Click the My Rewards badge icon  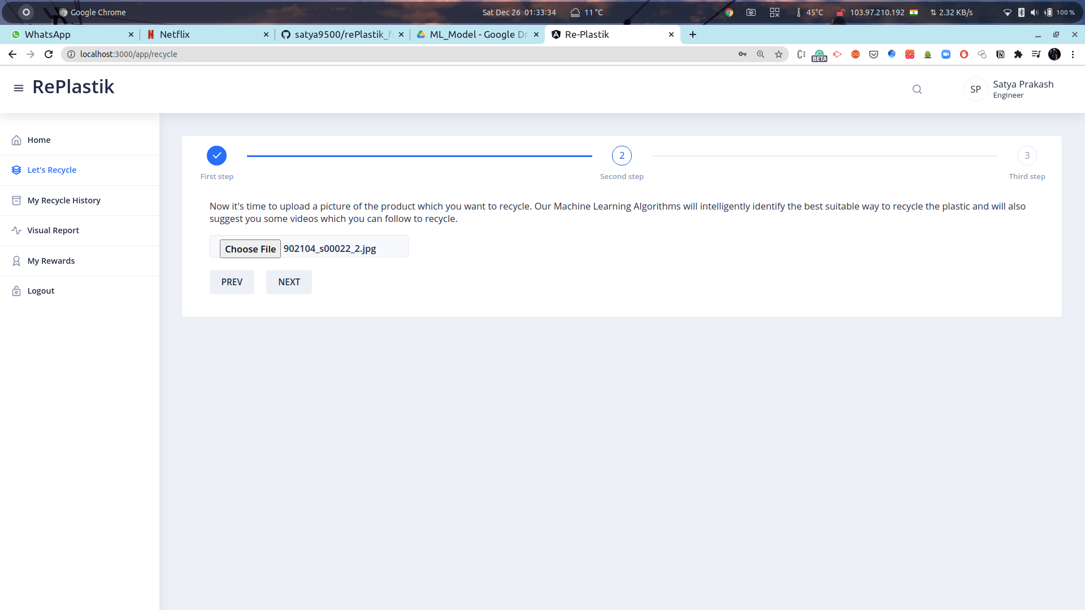point(16,261)
